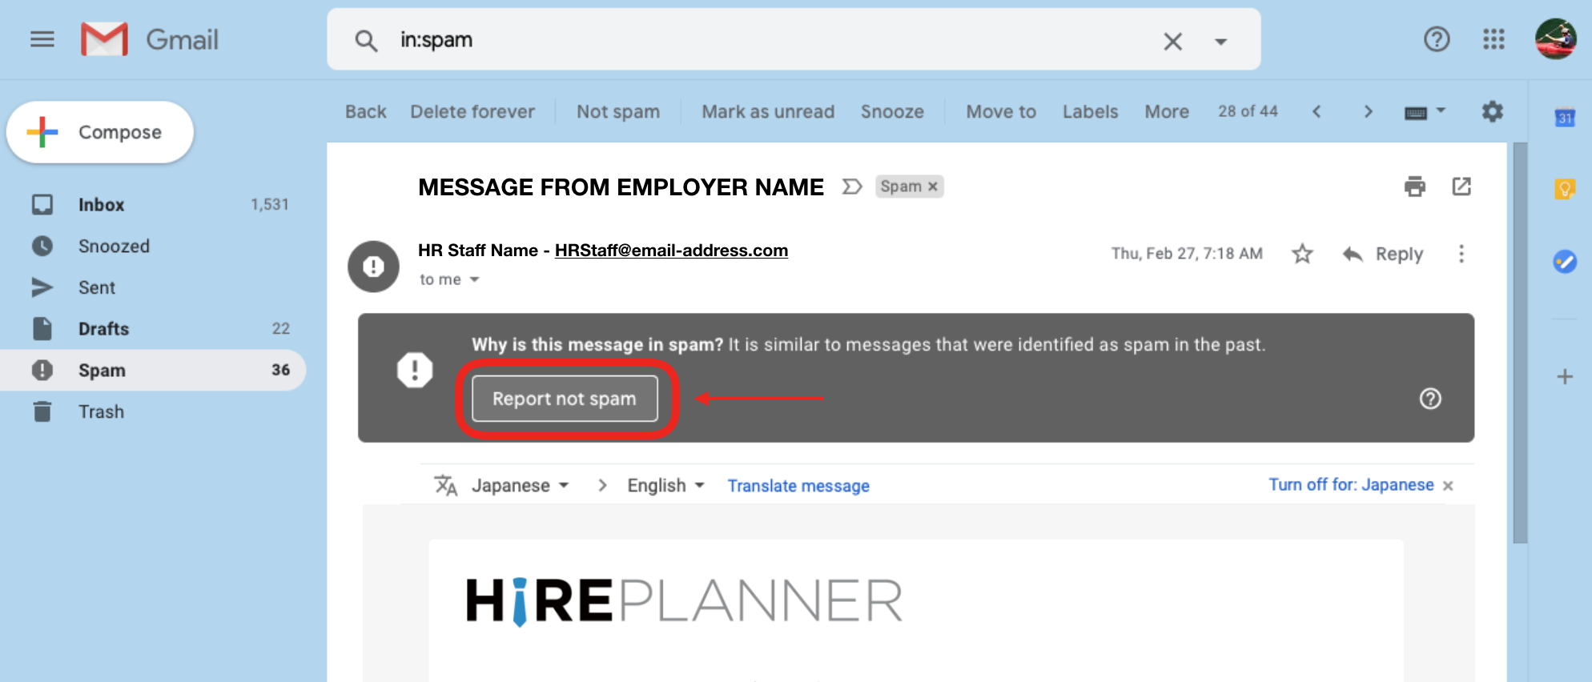Screen dimensions: 1592x682
Task: Clear the search with the X icon
Action: [x=1172, y=41]
